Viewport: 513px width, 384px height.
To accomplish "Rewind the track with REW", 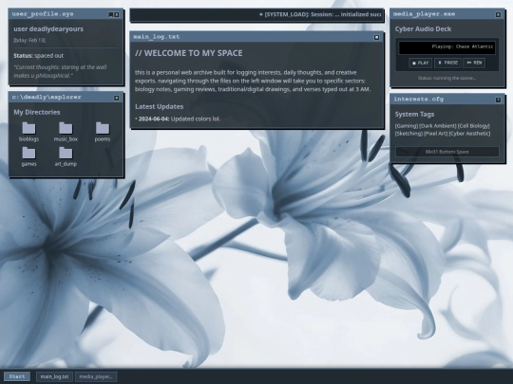I will point(474,63).
